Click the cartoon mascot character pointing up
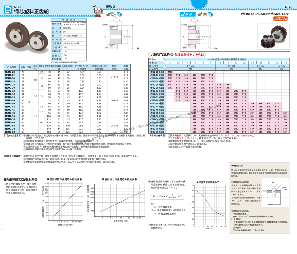The width and height of the screenshot is (297, 254). point(98,11)
